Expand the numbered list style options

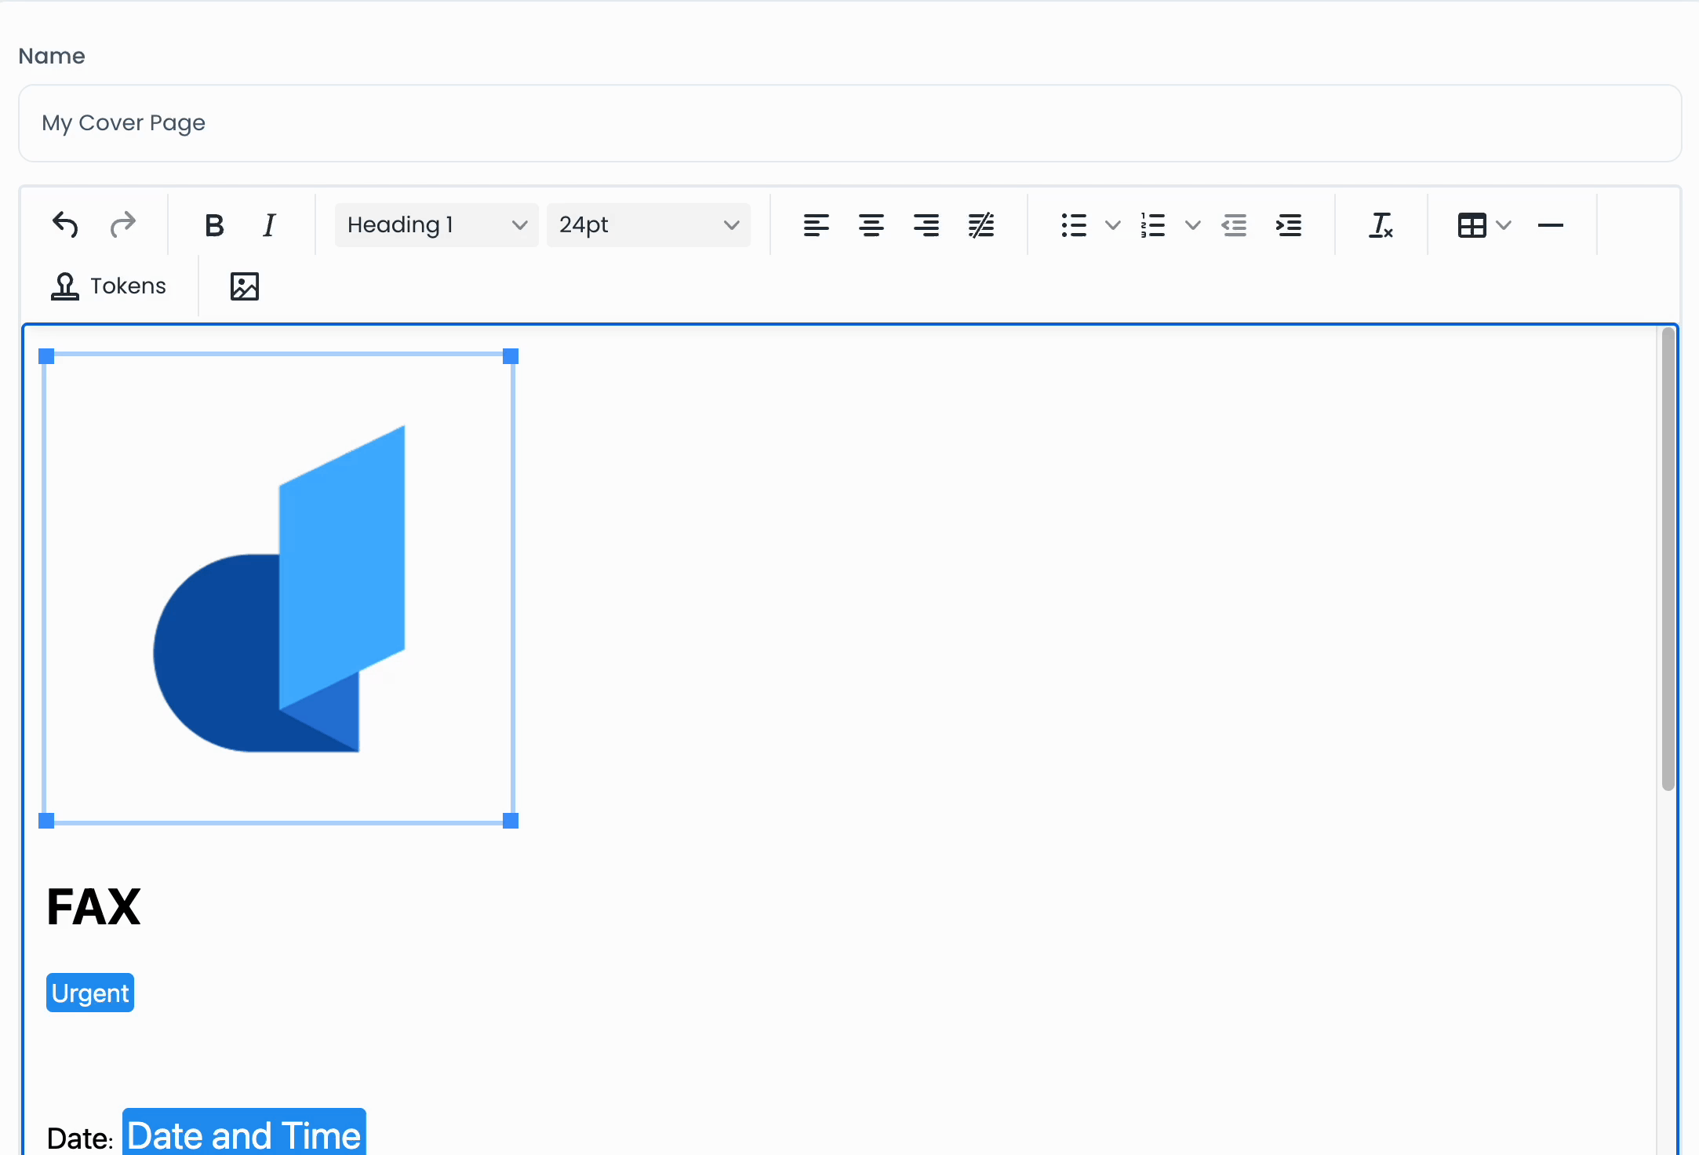pyautogui.click(x=1192, y=225)
